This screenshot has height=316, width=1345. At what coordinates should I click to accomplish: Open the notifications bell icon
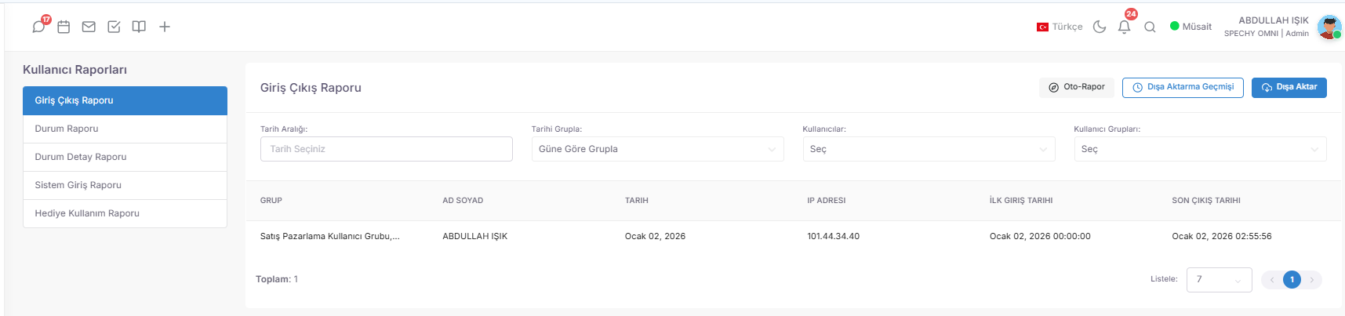coord(1124,27)
